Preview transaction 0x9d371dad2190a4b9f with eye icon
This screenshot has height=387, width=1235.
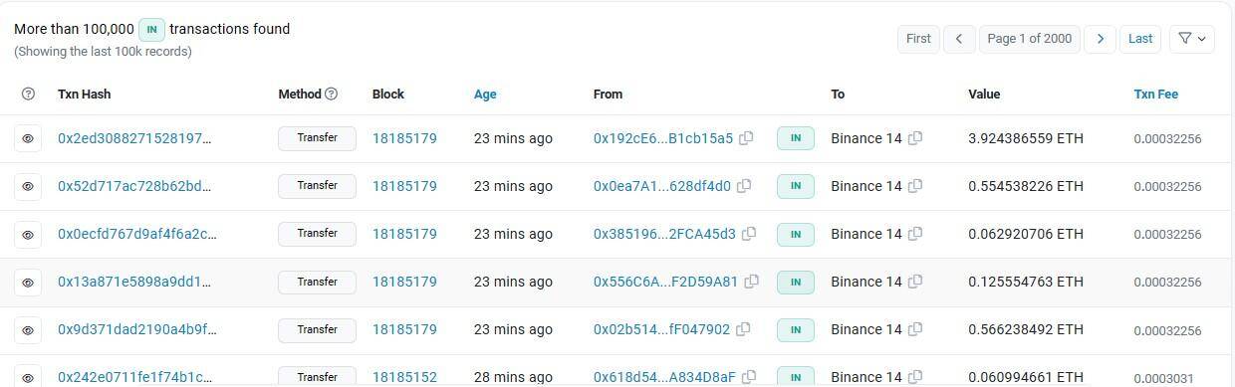point(28,329)
